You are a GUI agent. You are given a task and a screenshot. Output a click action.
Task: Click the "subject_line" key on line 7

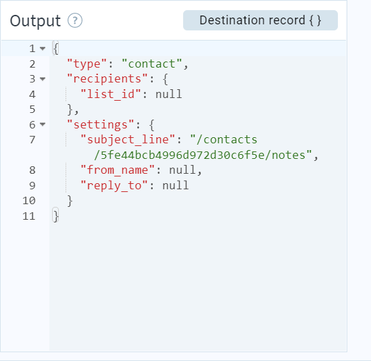(x=128, y=140)
